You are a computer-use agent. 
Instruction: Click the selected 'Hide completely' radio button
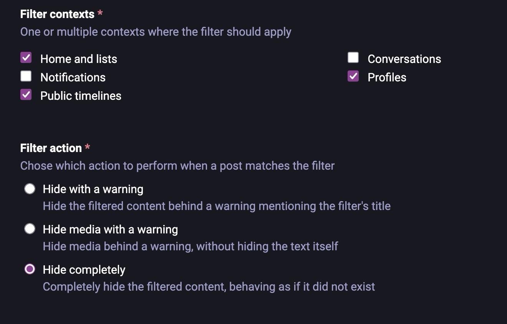point(30,269)
